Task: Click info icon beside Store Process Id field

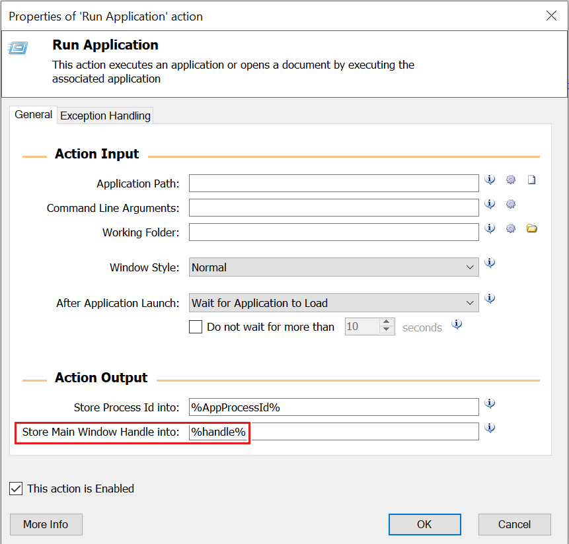Action: click(x=490, y=403)
